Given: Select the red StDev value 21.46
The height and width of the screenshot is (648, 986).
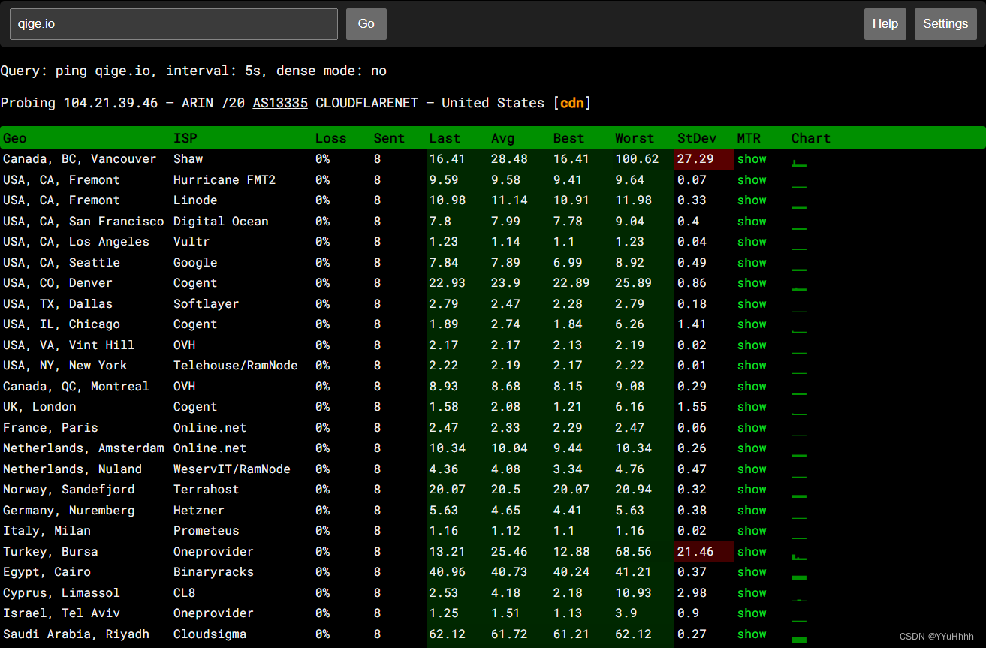Looking at the screenshot, I should click(x=695, y=552).
